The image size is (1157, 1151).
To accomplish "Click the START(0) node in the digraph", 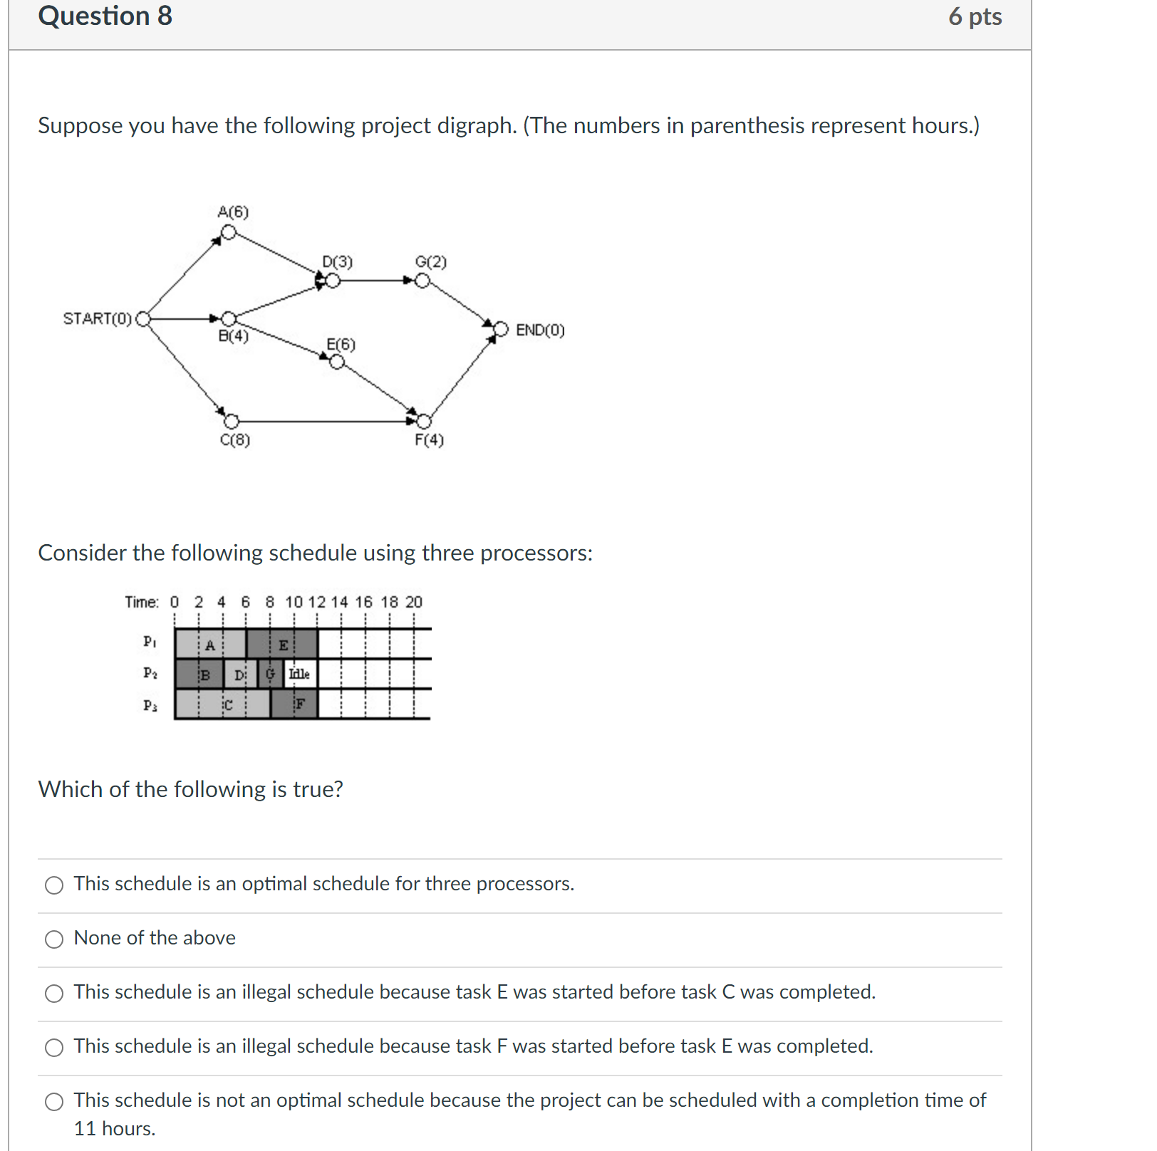I will [x=142, y=319].
